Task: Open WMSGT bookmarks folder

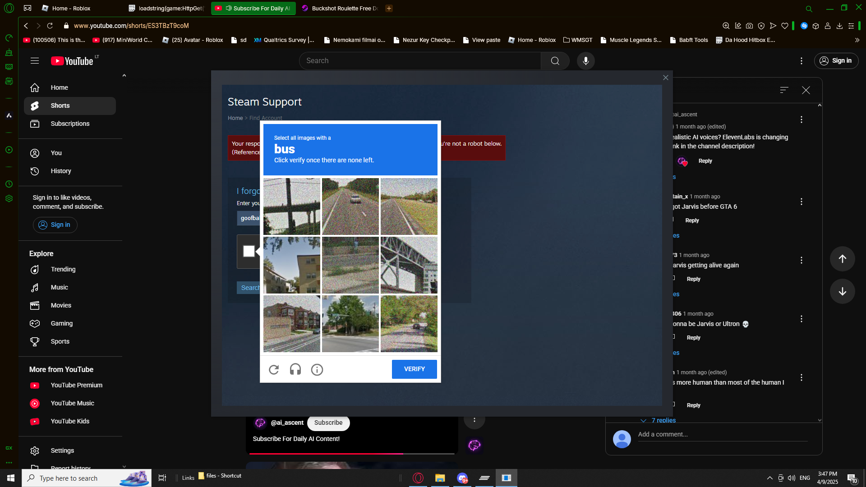Action: (578, 40)
